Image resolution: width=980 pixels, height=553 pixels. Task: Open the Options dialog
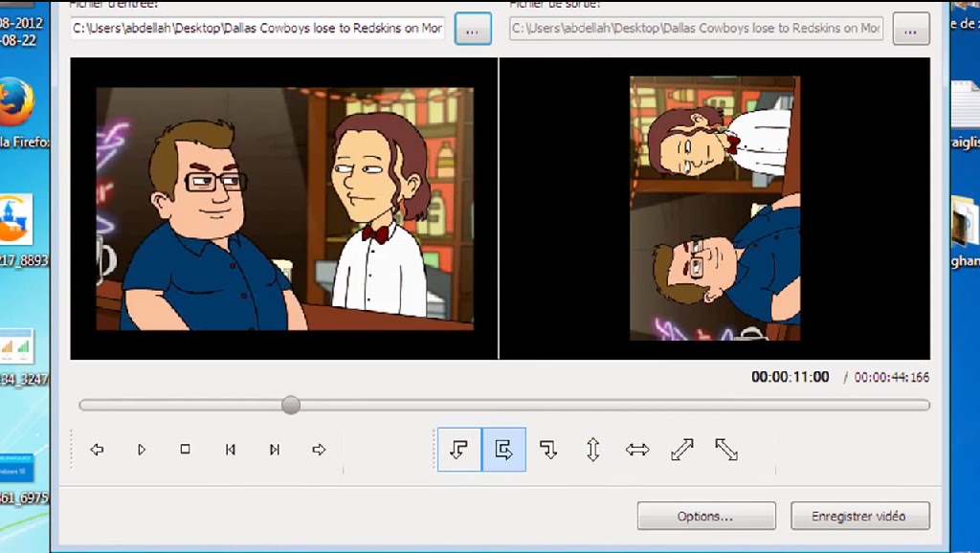(x=706, y=516)
